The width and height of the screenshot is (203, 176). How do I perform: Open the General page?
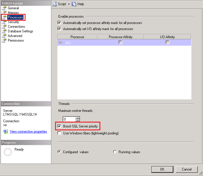(x=13, y=8)
